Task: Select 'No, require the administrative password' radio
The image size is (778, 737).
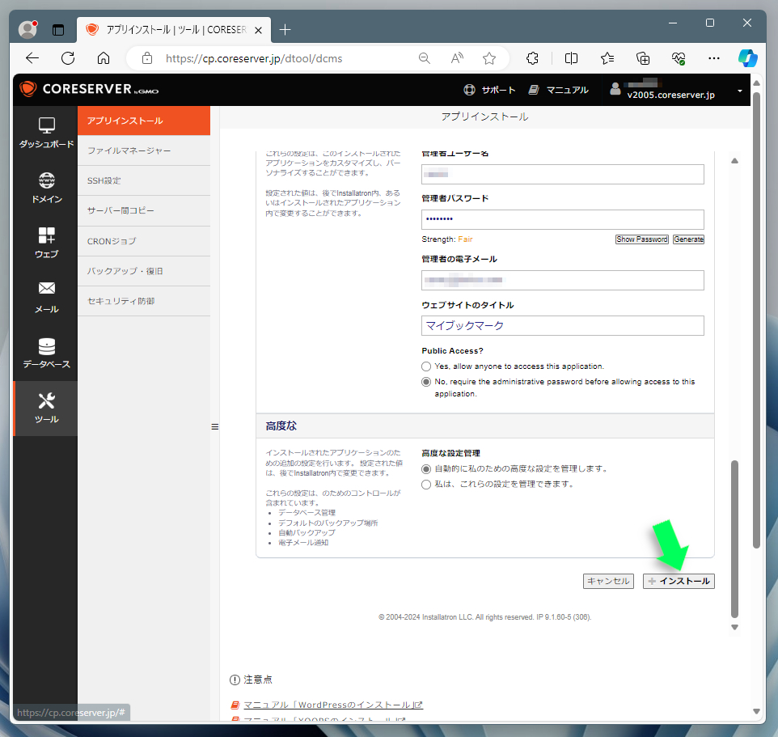Action: (426, 382)
